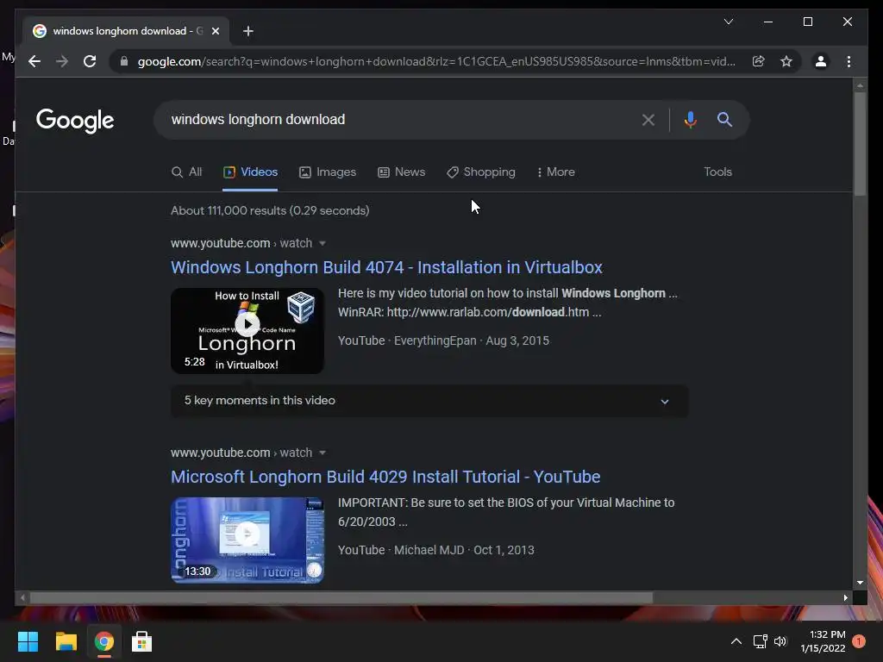Screen dimensions: 883x662
Task: Open the Windows Start menu
Action: (x=28, y=641)
